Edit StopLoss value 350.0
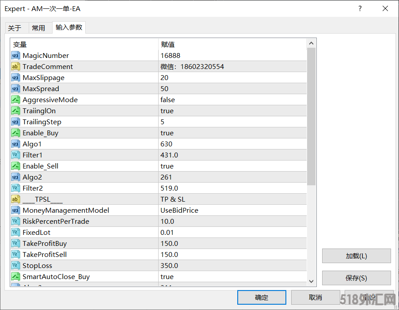 pyautogui.click(x=232, y=266)
